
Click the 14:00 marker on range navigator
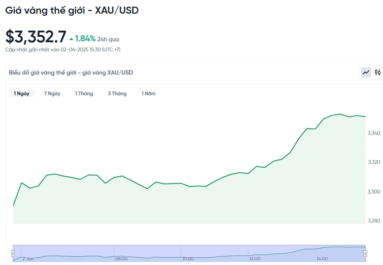coord(322,259)
